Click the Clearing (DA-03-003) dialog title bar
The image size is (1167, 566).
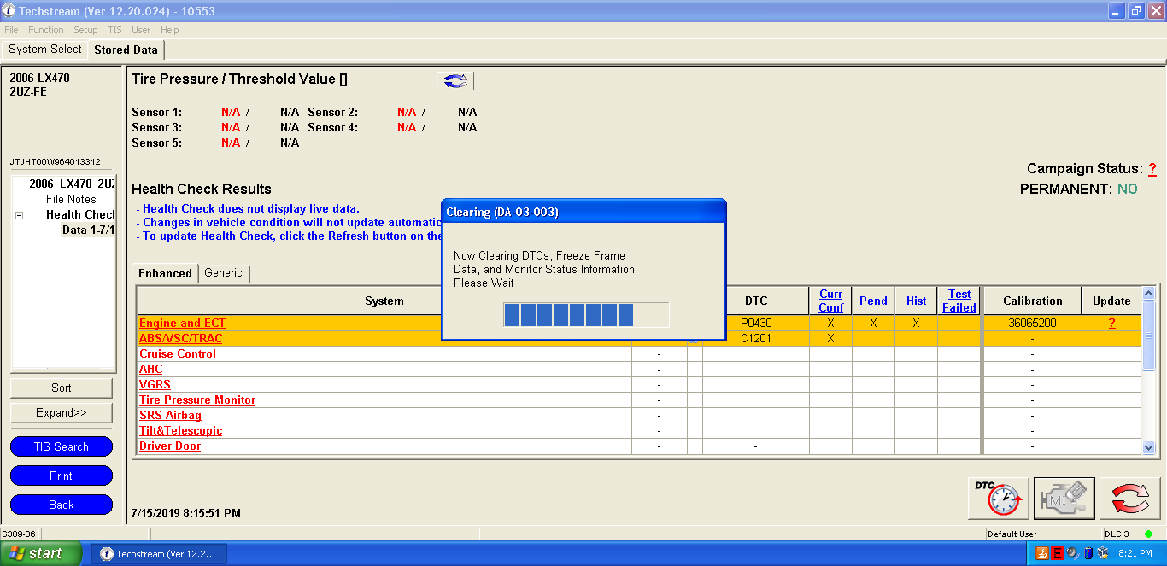[x=583, y=212]
